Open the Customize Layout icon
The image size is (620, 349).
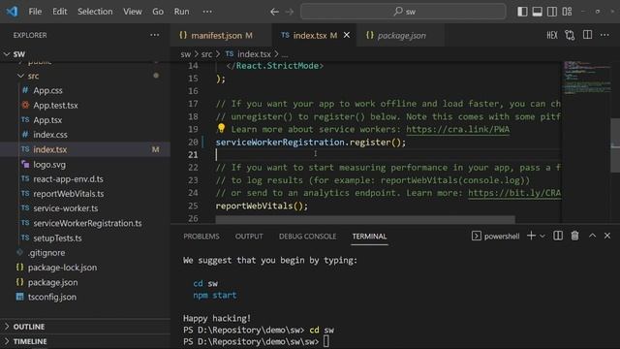567,12
